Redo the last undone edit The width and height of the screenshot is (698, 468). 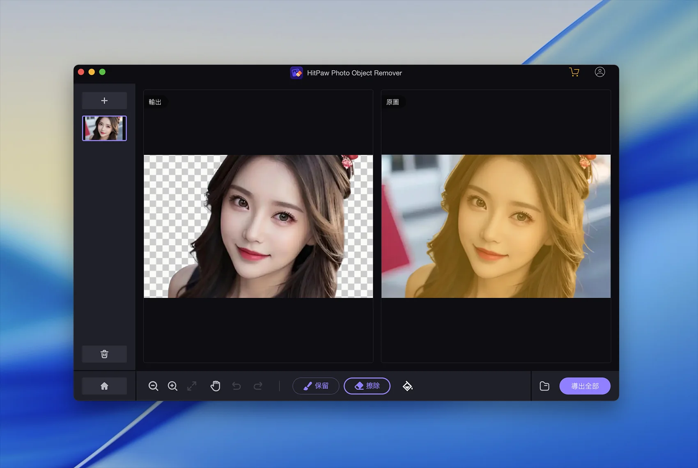click(258, 386)
